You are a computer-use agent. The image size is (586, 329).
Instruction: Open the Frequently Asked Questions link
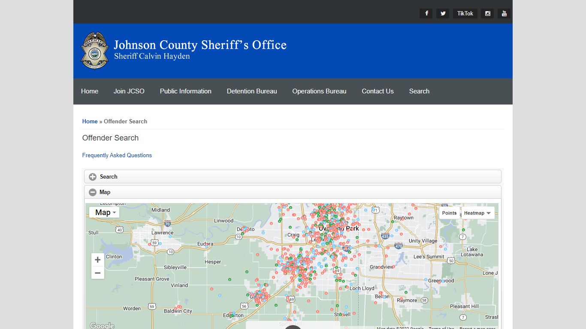117,155
